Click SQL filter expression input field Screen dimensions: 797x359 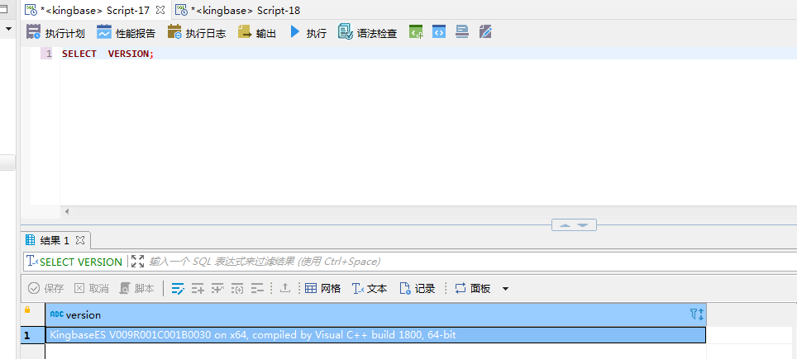pos(463,262)
